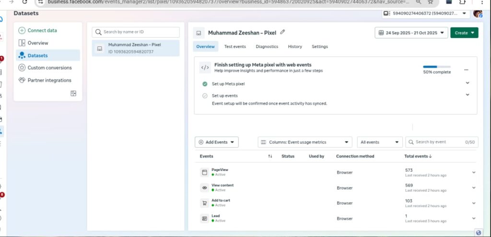Click the Search by name or ID field

136,32
